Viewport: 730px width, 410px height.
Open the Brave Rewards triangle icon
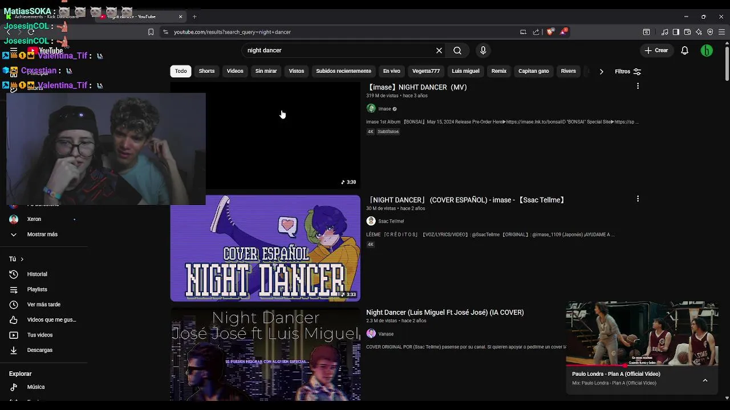tap(563, 31)
